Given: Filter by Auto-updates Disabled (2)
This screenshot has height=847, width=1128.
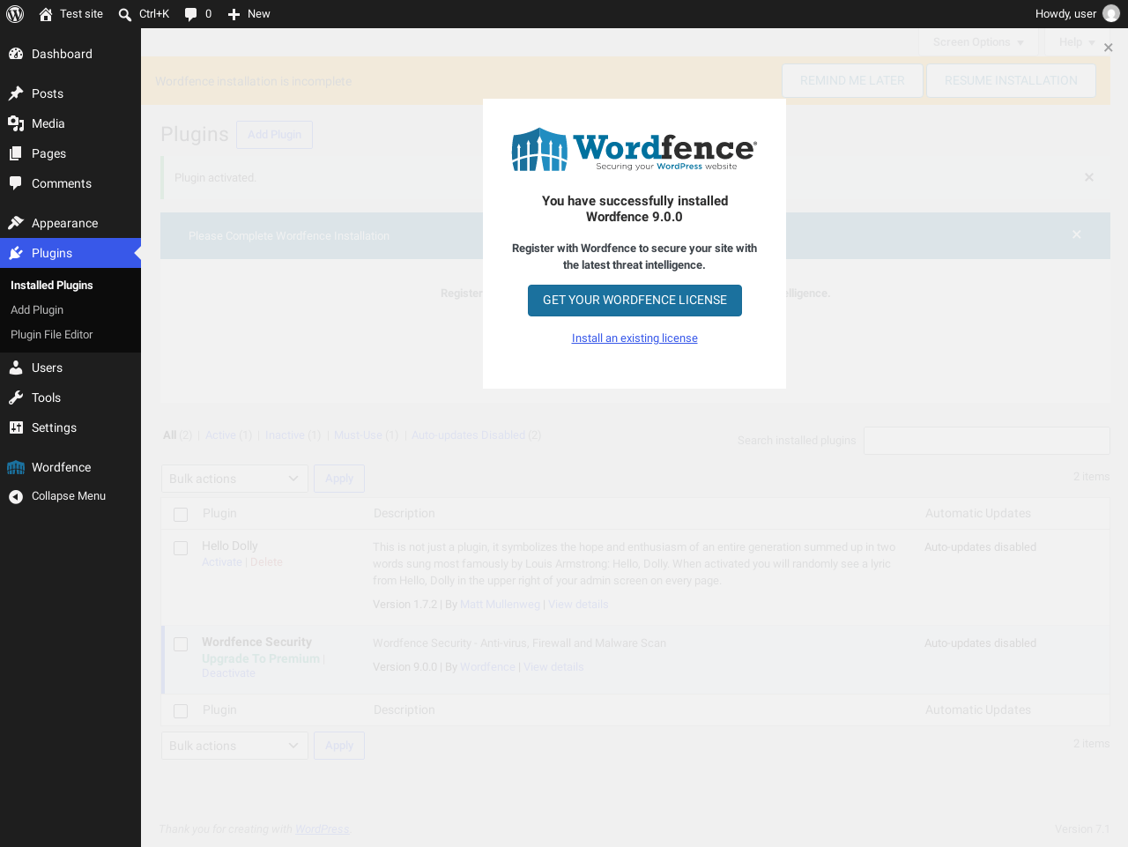Looking at the screenshot, I should point(476,435).
